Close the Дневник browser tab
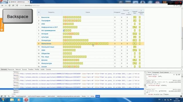The width and height of the screenshot is (183, 102). point(28,2)
